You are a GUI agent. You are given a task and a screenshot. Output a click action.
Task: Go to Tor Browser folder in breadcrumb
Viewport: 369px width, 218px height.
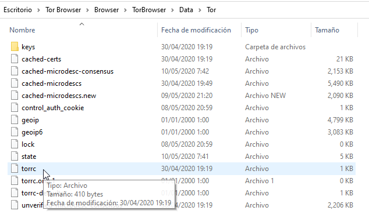point(63,10)
